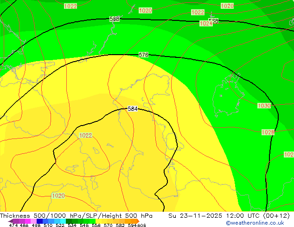
Task: Click the date text 'Su 23-11-2025 12:00 UTC'
Action: (214, 216)
